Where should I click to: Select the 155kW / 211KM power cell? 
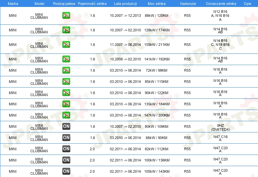click(157, 45)
